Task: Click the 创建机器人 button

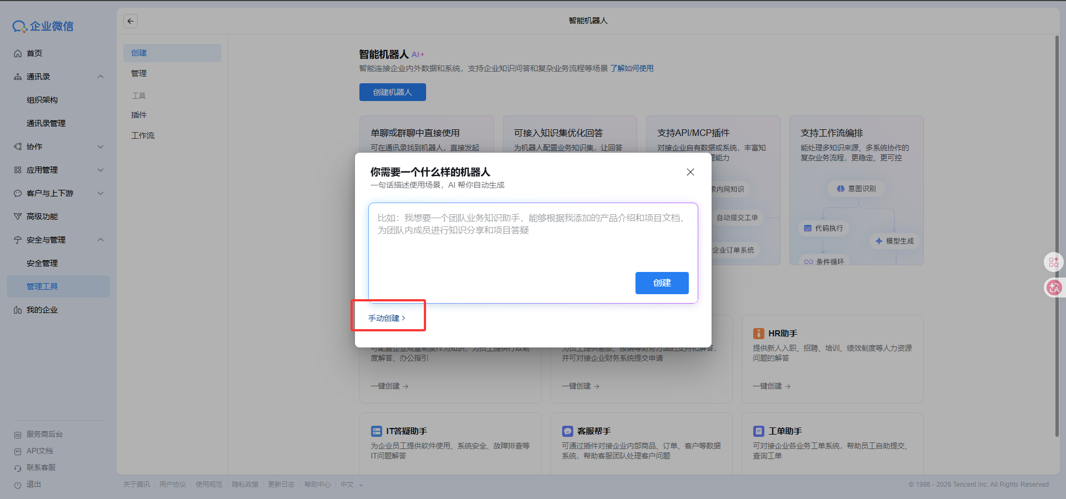Action: pos(393,92)
